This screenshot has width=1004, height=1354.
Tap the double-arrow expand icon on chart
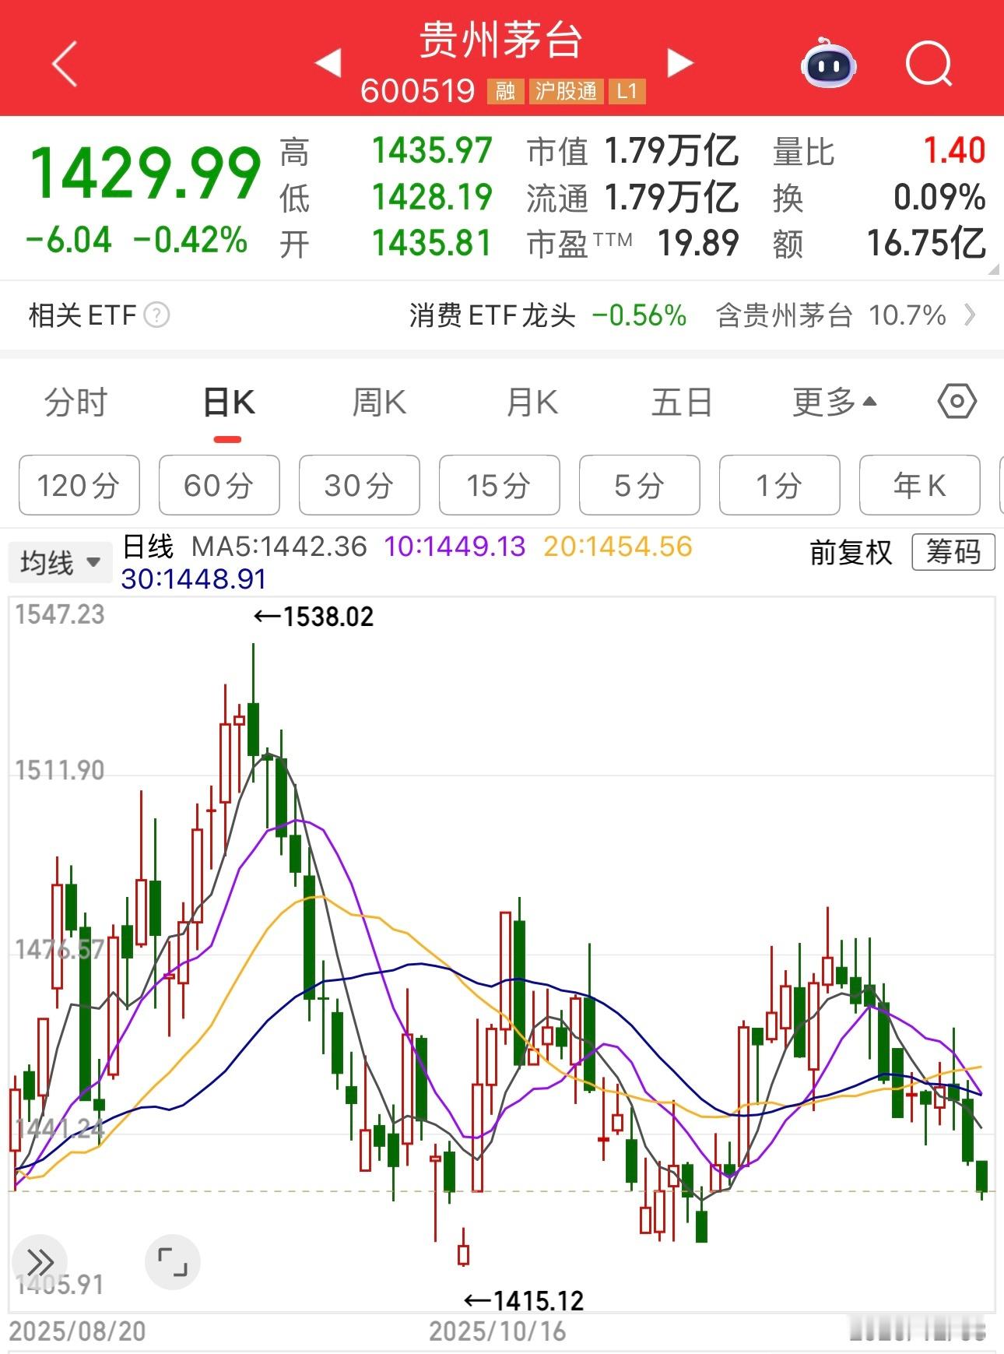pos(40,1261)
